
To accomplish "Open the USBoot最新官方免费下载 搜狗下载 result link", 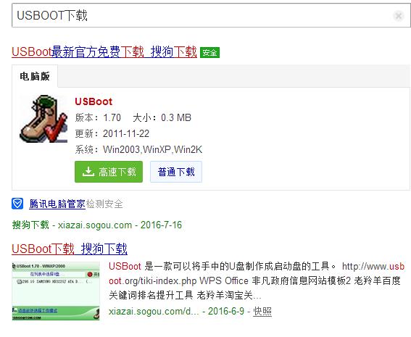I will (104, 51).
